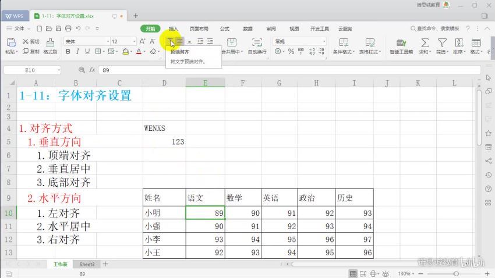Open a new document tab with plus
495x278 pixels.
click(136, 16)
